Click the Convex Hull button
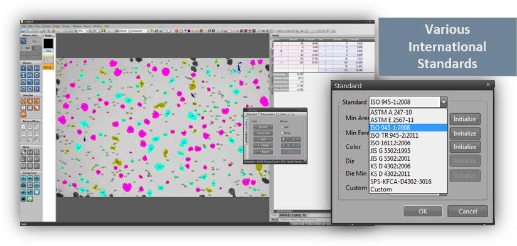This screenshot has width=517, height=246. tap(263, 133)
